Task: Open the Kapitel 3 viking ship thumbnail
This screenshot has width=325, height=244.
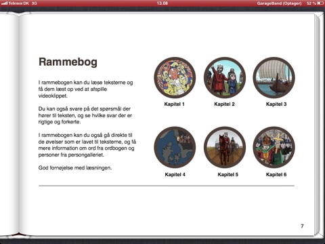Action: pyautogui.click(x=274, y=78)
